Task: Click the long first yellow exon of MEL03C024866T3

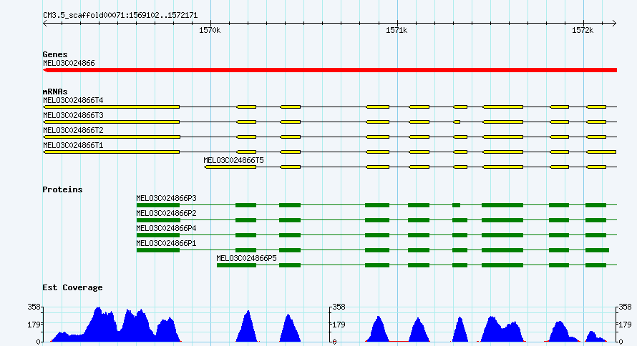Action: coord(112,122)
